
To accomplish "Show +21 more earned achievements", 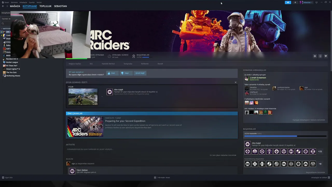I will pyautogui.click(x=320, y=151).
